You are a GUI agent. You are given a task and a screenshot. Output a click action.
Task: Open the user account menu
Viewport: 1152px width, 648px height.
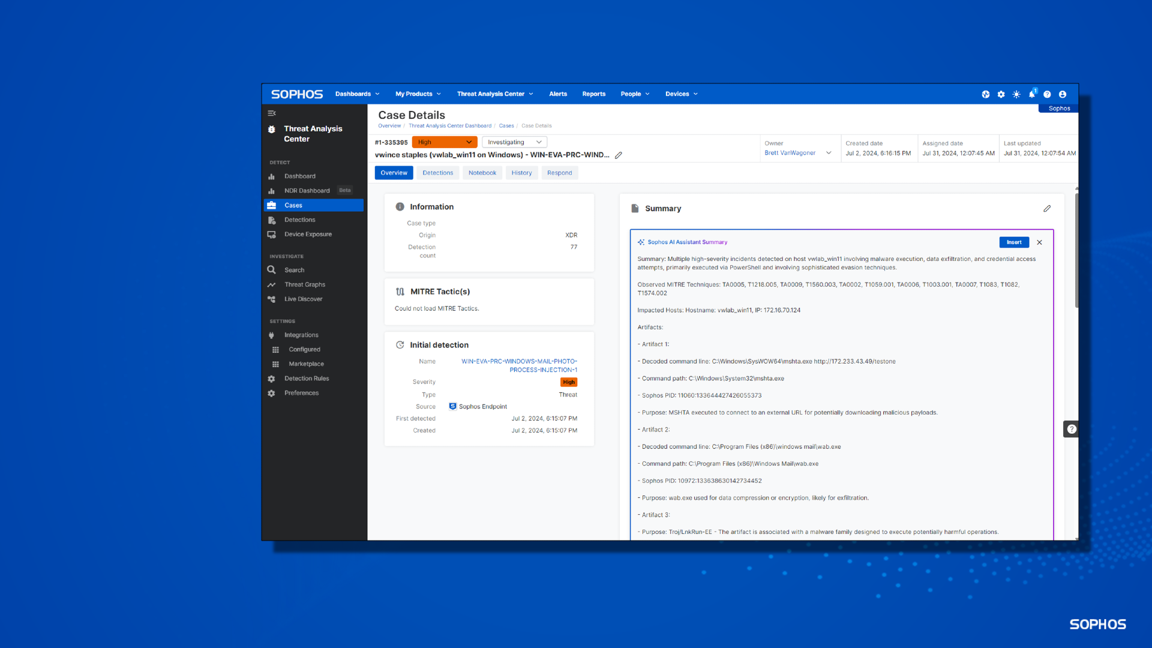(x=1062, y=94)
